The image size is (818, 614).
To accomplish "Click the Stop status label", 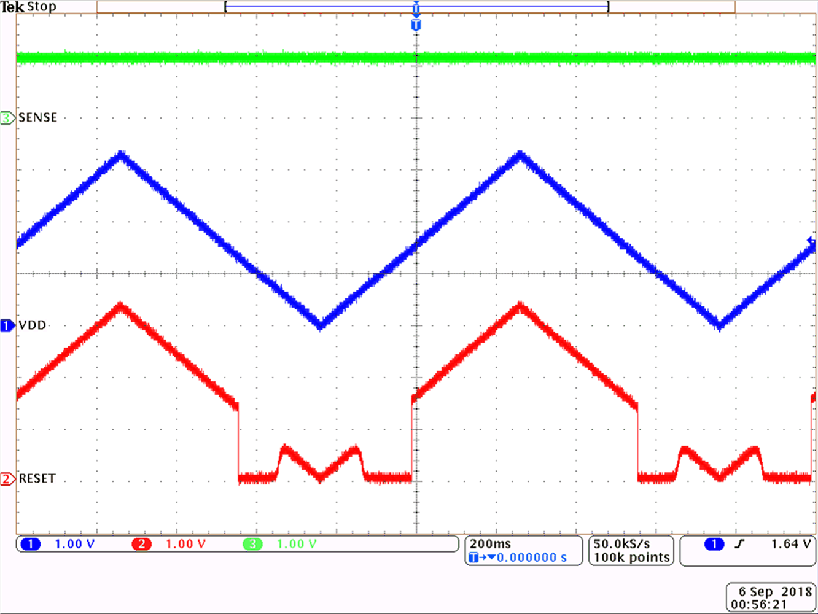I will pos(42,6).
